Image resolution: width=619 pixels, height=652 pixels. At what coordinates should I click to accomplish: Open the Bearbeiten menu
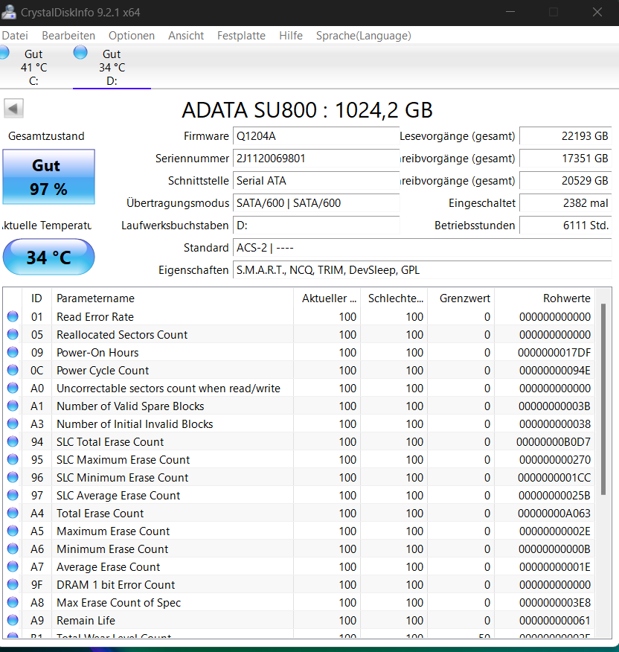pyautogui.click(x=68, y=36)
